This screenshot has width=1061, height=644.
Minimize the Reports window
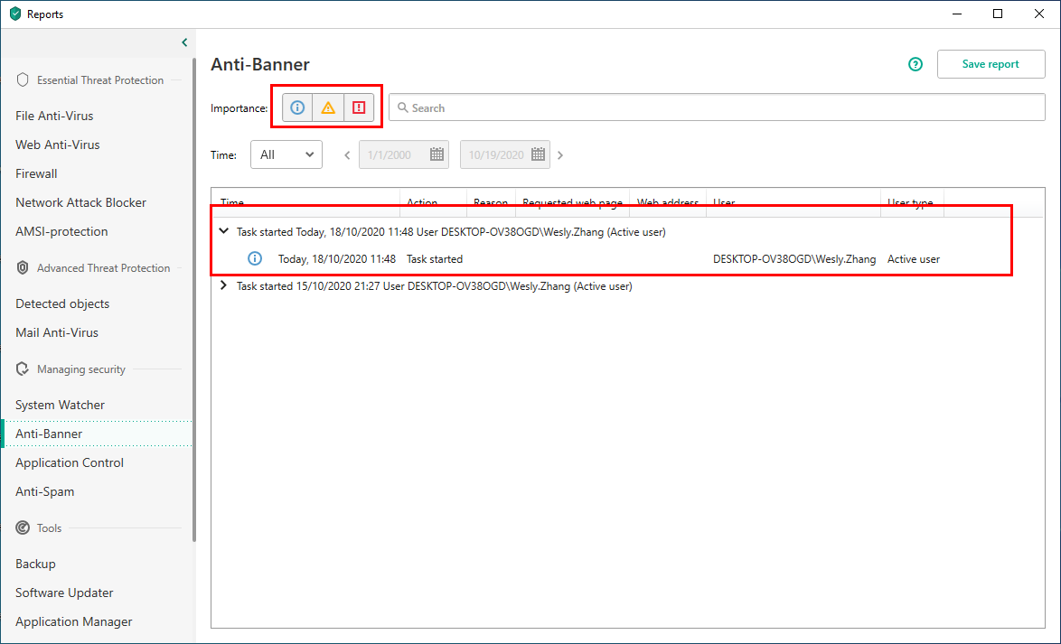(x=956, y=14)
